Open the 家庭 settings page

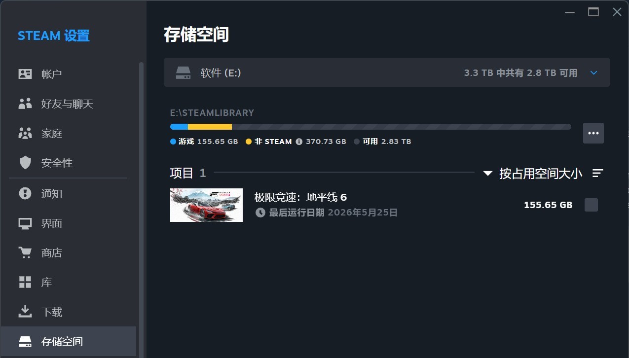coord(68,133)
